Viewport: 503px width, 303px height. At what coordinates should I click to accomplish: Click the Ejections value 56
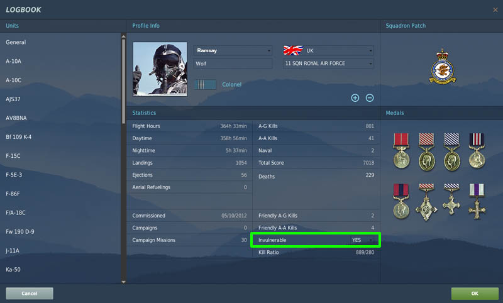coord(244,175)
